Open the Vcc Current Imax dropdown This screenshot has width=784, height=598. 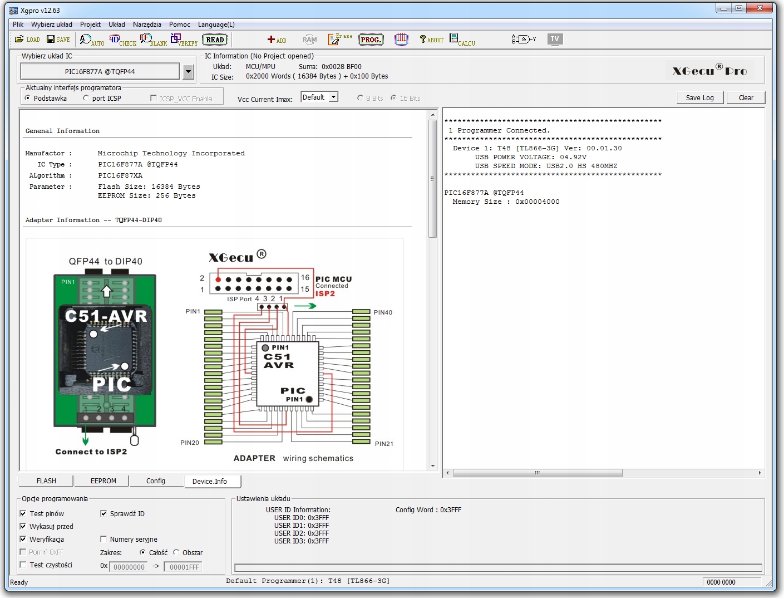coord(333,97)
